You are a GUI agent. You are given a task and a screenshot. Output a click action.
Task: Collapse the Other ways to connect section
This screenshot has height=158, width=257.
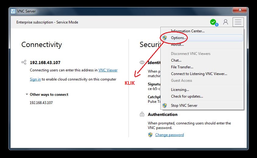27,94
